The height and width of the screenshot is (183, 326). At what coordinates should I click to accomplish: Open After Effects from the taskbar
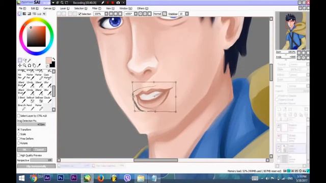coord(47,178)
